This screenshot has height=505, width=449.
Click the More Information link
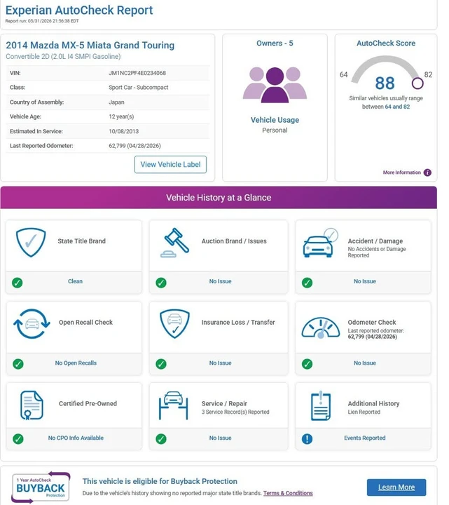(402, 173)
